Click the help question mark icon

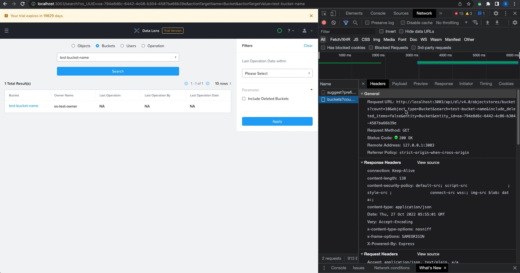(x=289, y=31)
